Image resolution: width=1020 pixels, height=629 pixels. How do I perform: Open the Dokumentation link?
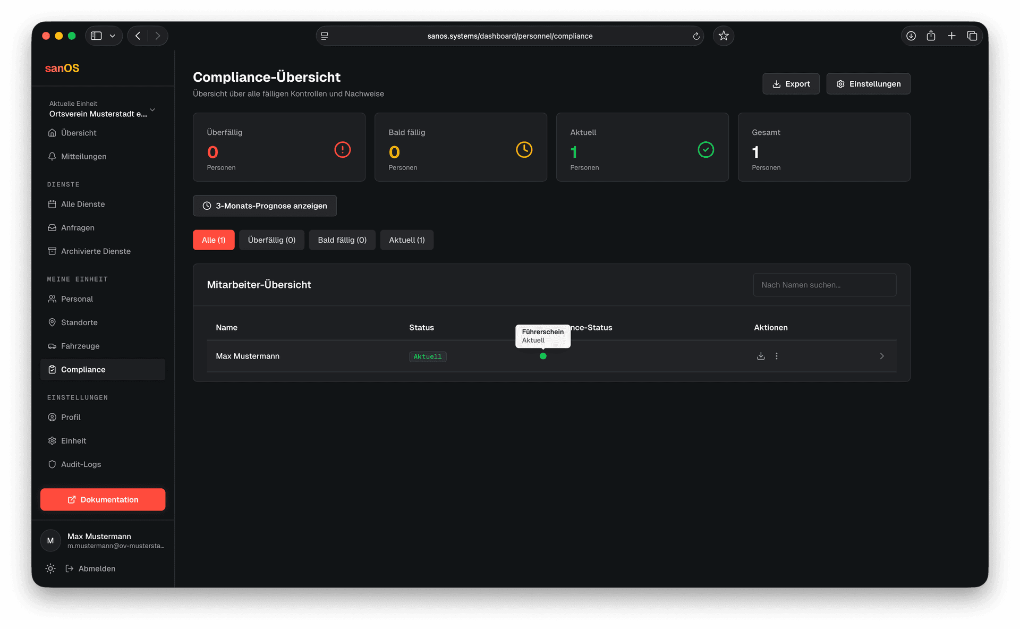[103, 499]
